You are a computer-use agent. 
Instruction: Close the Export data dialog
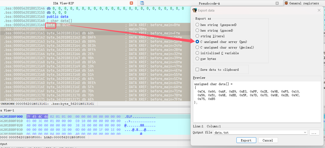tap(319, 10)
